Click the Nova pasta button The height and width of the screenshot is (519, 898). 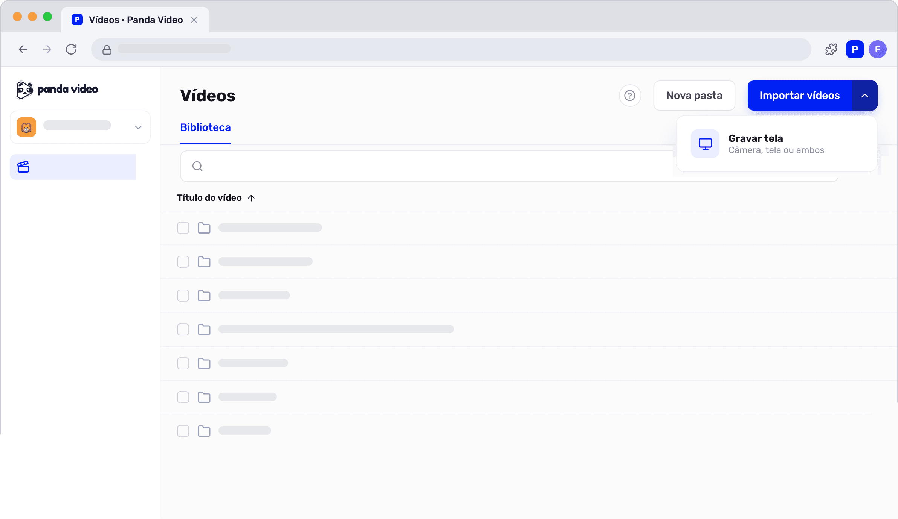click(x=694, y=96)
